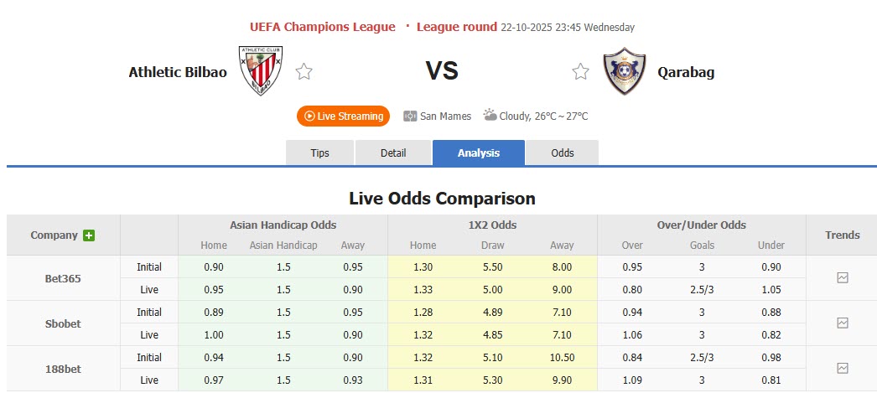877x393 pixels.
Task: Click the Bet365 company name
Action: click(x=63, y=278)
